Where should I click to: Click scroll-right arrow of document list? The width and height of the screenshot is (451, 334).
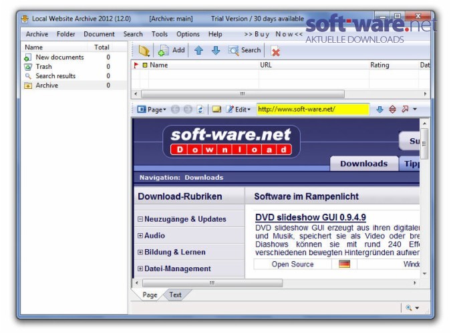[425, 94]
